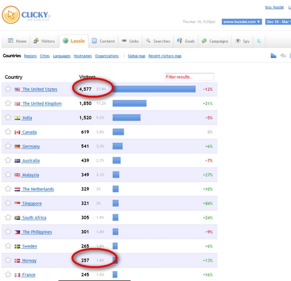The height and width of the screenshot is (281, 291).
Task: Star the Singapore row
Action: point(8,203)
